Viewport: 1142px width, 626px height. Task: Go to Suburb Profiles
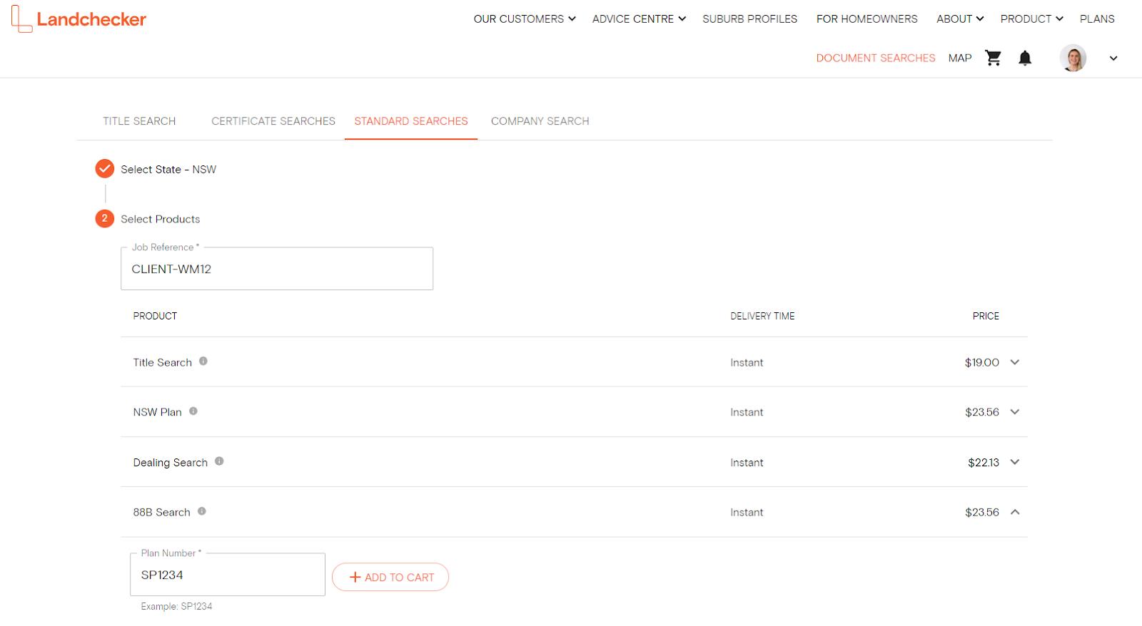pos(749,19)
